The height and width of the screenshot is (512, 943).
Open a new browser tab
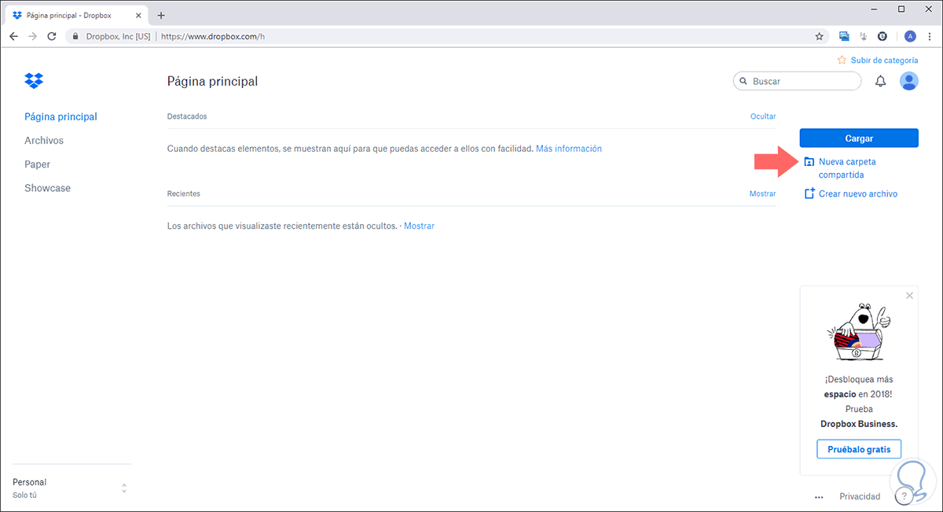click(161, 15)
